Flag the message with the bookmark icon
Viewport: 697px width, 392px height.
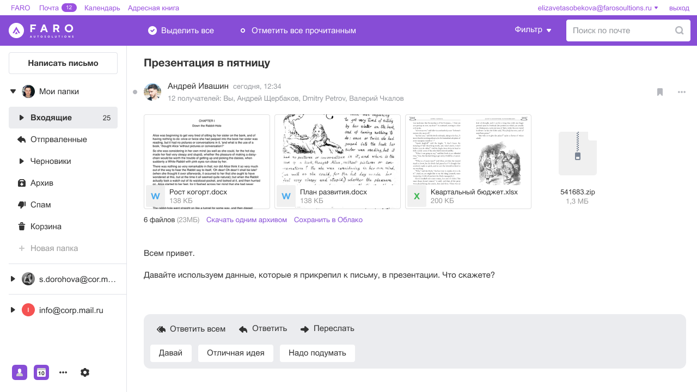(x=659, y=93)
